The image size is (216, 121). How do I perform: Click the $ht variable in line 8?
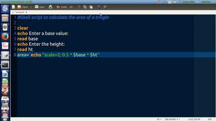click(93, 55)
